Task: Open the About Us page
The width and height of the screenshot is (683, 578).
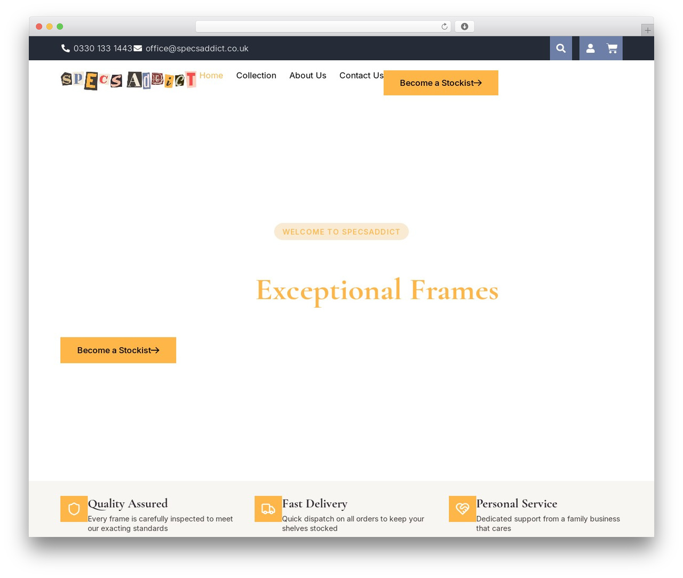Action: tap(308, 76)
